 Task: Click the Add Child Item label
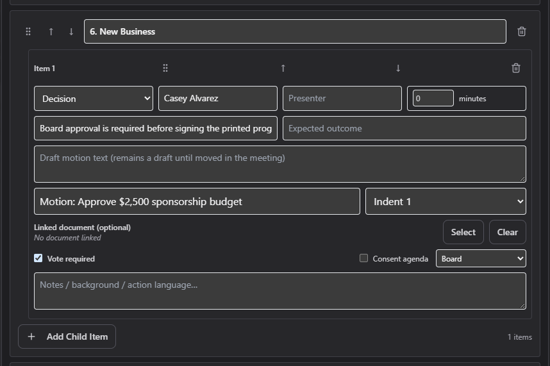point(77,337)
